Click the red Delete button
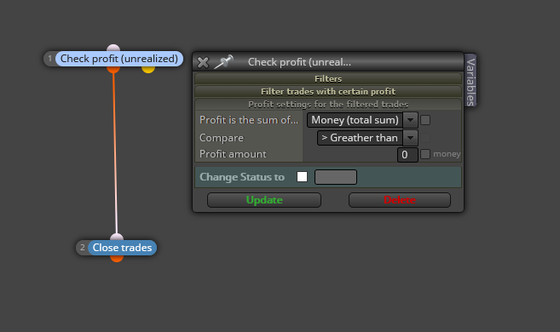The height and width of the screenshot is (332, 560). [400, 200]
